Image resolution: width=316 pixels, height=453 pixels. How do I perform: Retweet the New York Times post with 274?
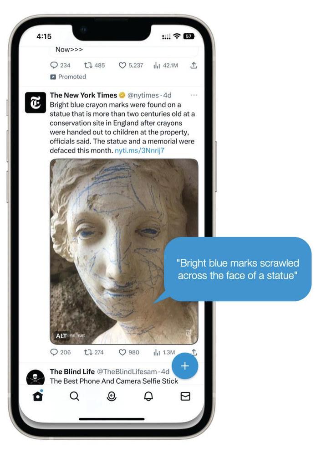coord(93,352)
